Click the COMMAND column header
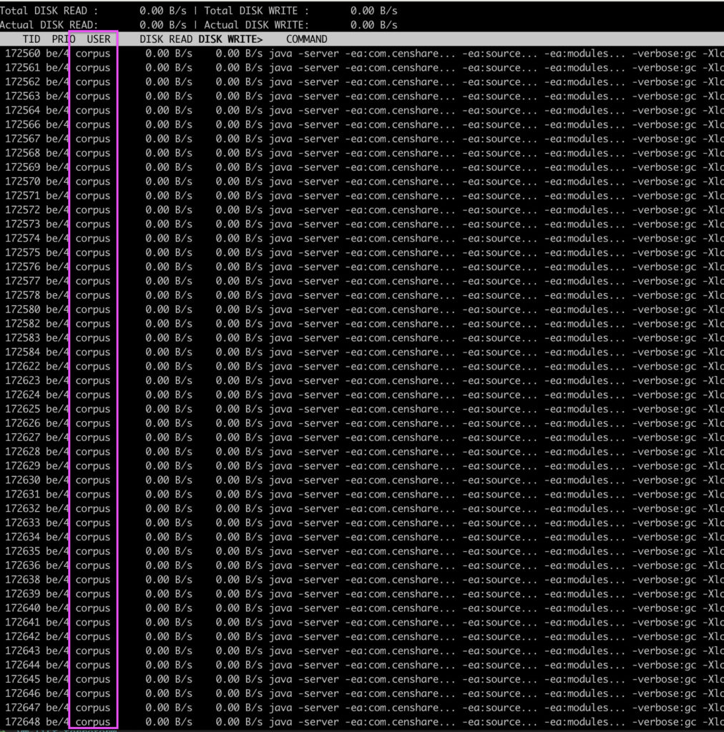The width and height of the screenshot is (724, 732). (x=306, y=39)
